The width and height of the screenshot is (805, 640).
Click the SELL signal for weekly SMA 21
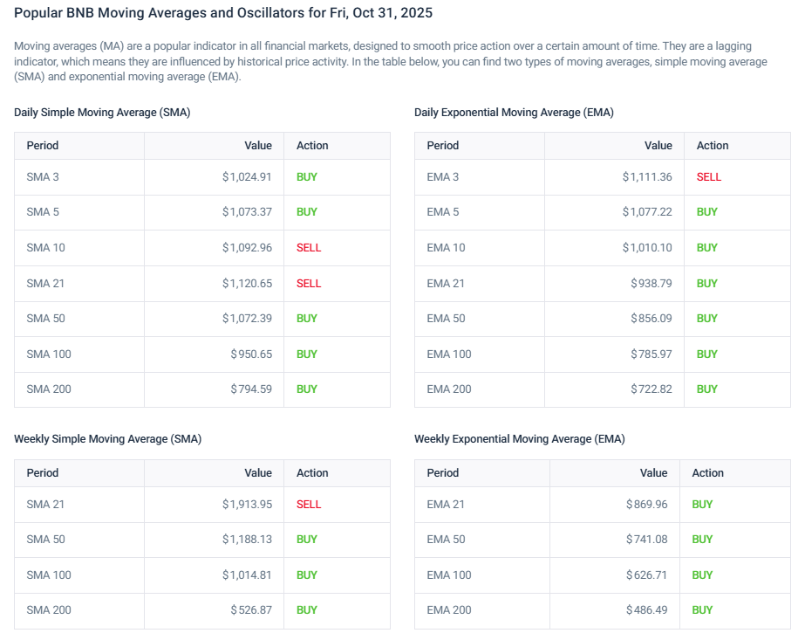click(307, 504)
